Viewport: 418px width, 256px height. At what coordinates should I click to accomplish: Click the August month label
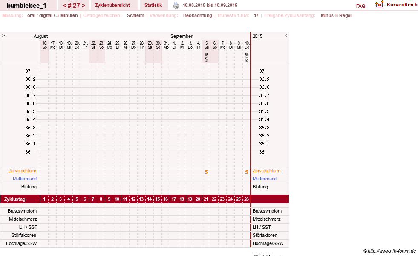click(40, 36)
